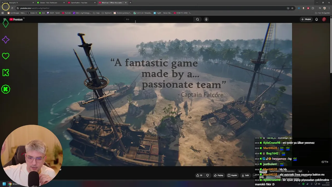Screen dimensions: 332x187
Task: Open the Kick bookmark
Action: pyautogui.click(x=42, y=13)
